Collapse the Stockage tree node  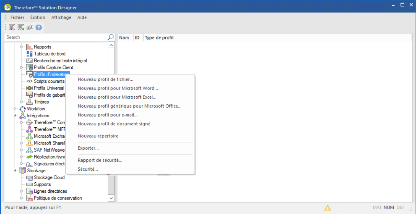[15, 170]
